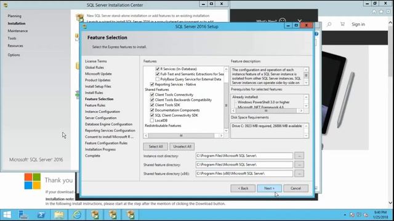
Task: Open the browser home icon
Action: pyautogui.click(x=374, y=12)
